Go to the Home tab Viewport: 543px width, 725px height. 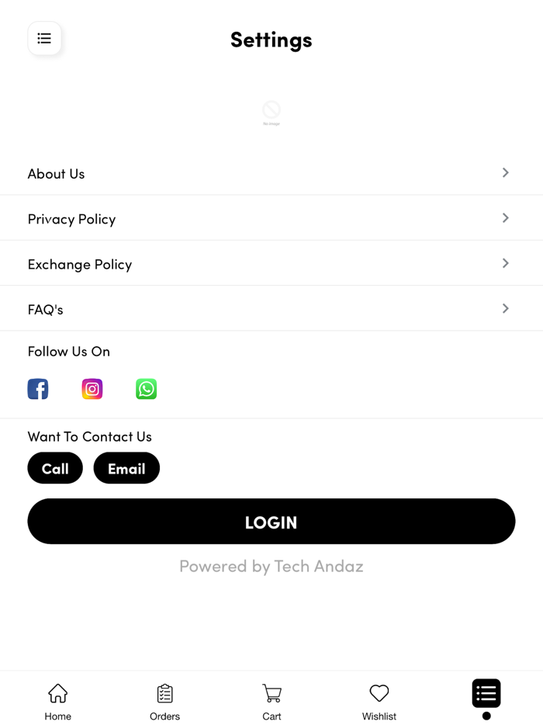(58, 701)
